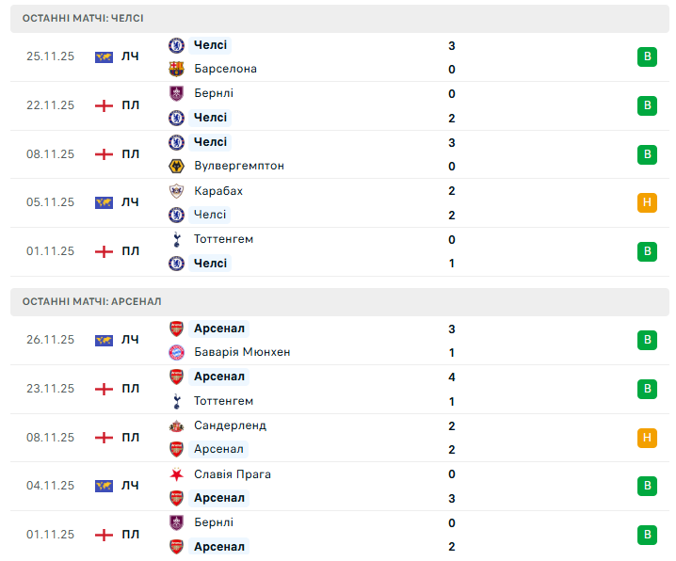Click the Bayern Munich crest icon

[x=176, y=352]
